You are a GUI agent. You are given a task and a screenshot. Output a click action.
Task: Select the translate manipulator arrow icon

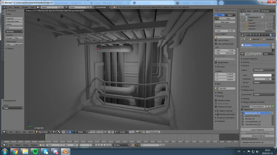tap(70, 132)
